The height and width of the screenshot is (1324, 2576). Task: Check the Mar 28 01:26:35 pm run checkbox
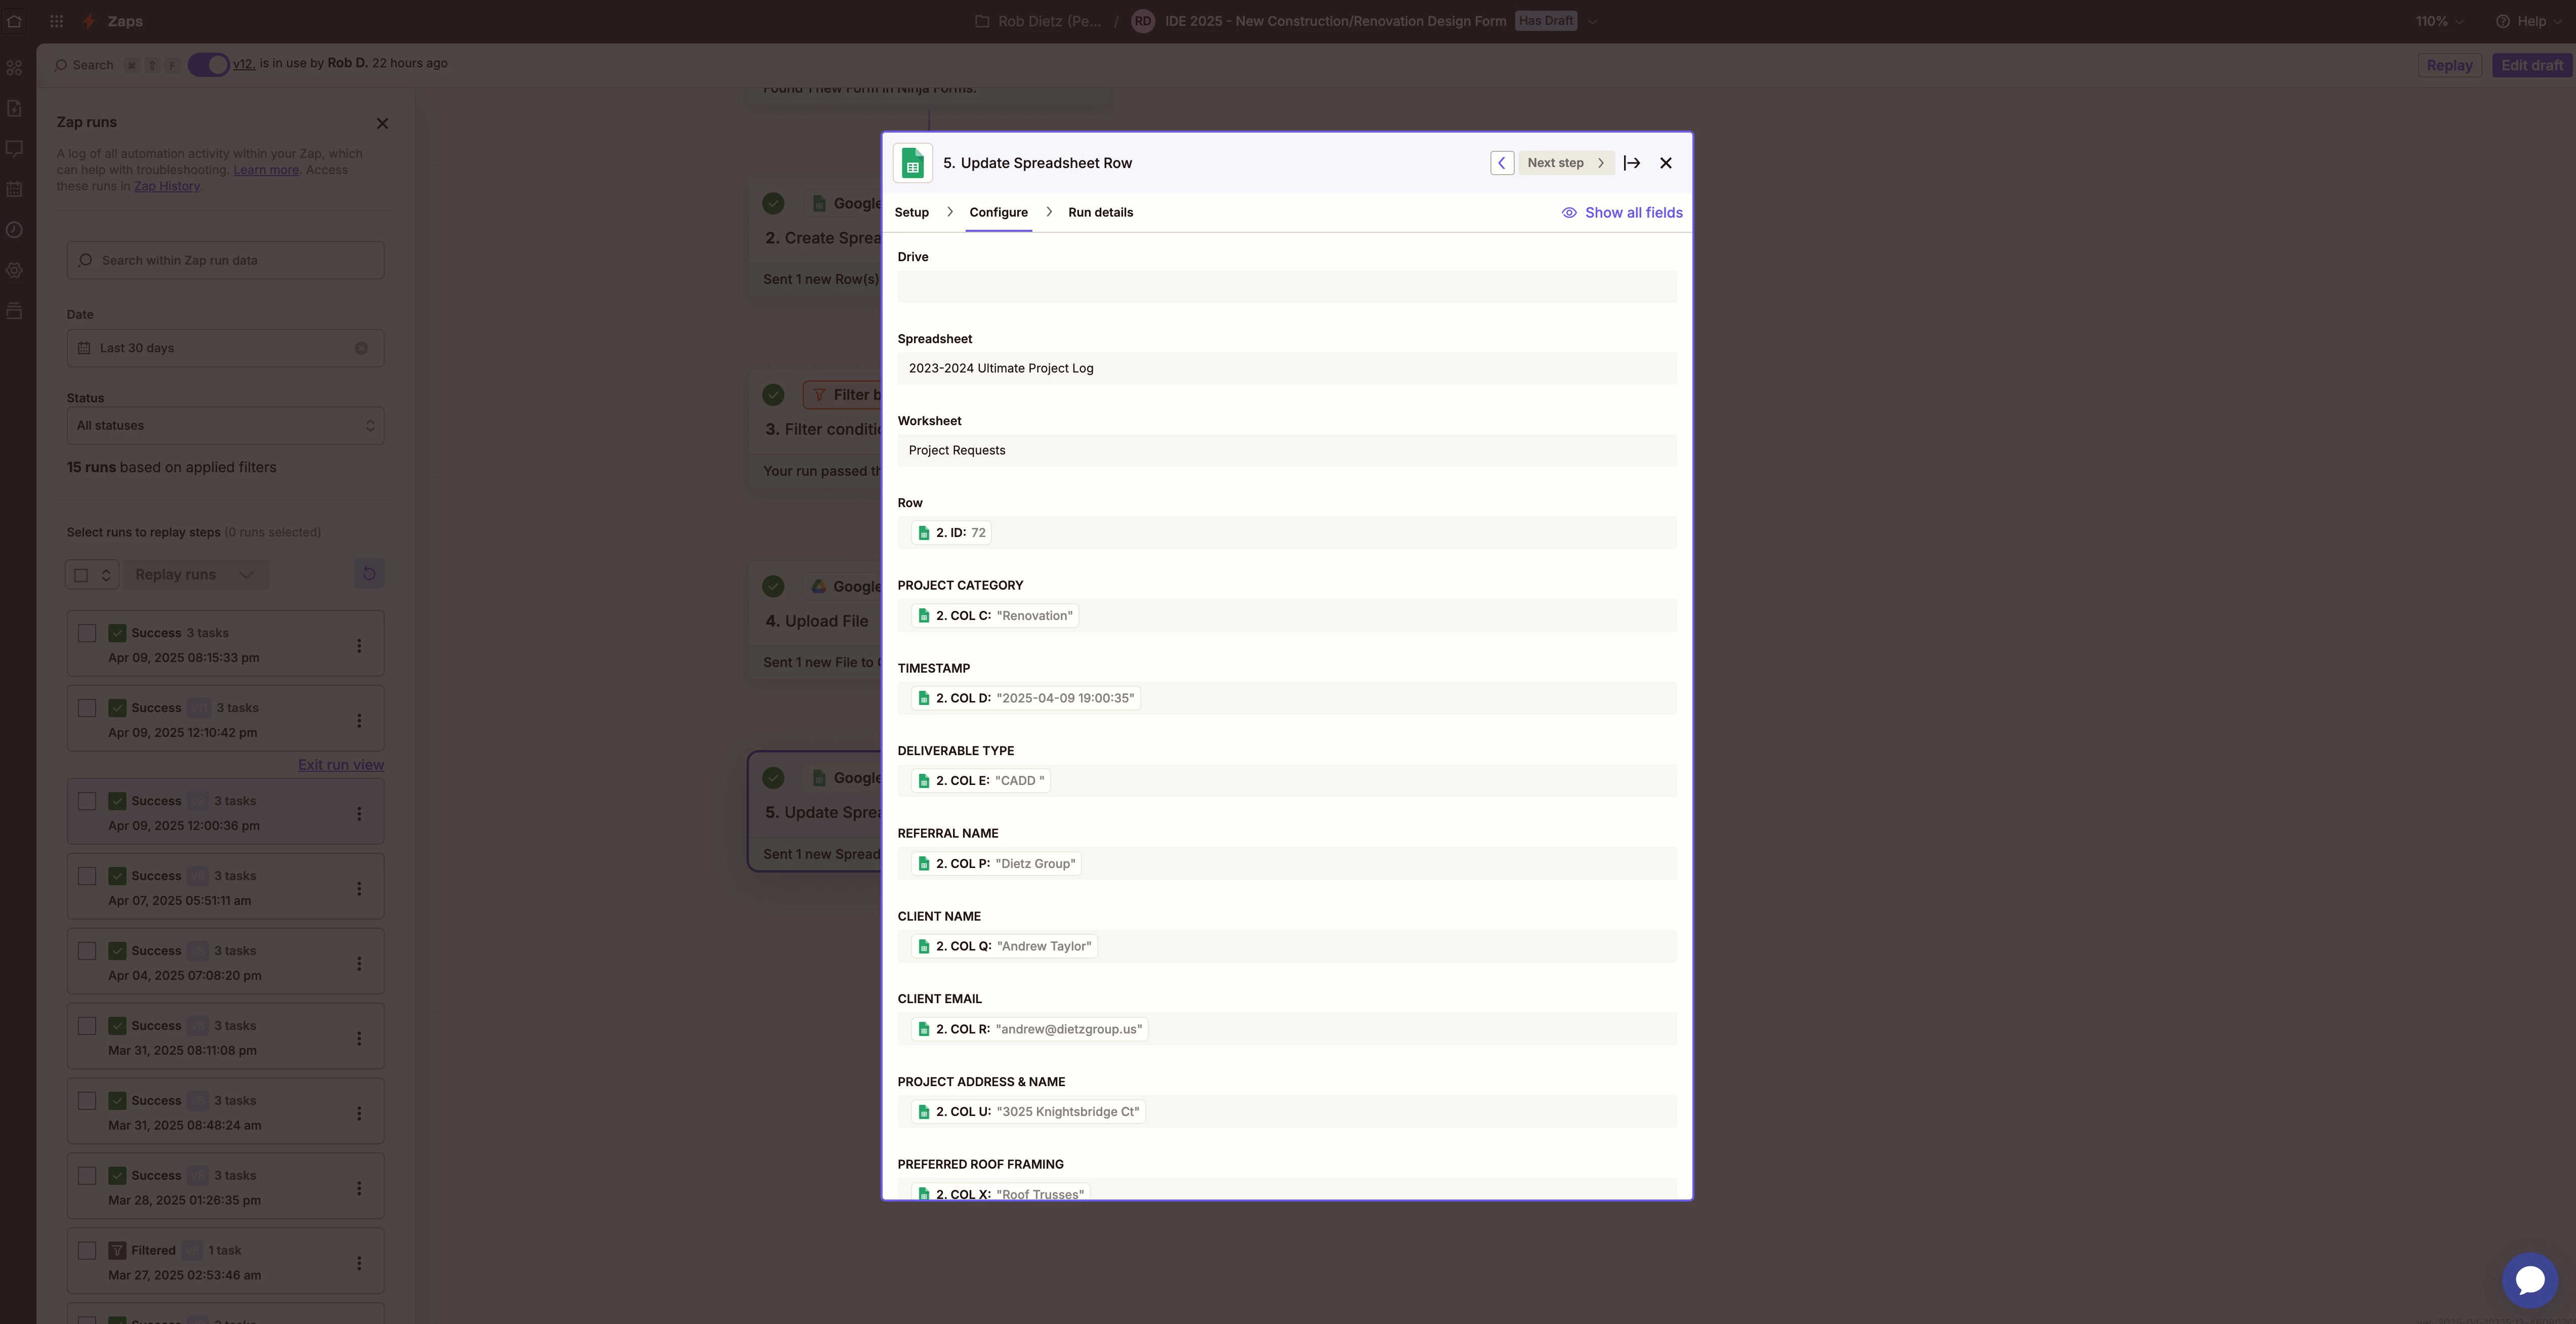[x=87, y=1176]
